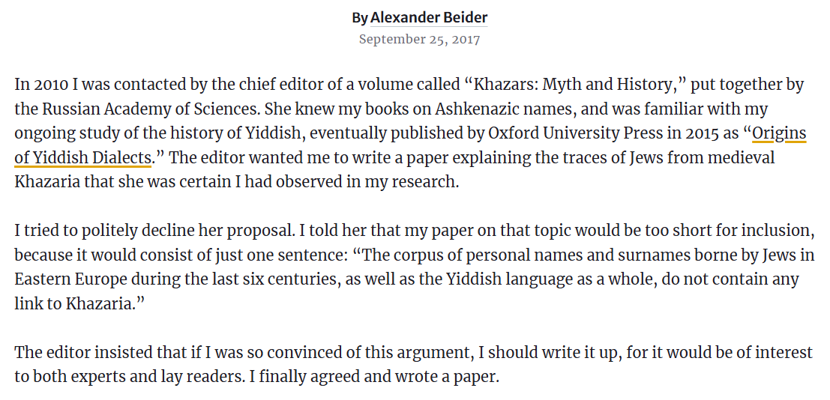Click the September 25, 2017 date
Image resolution: width=830 pixels, height=400 pixels.
click(419, 40)
